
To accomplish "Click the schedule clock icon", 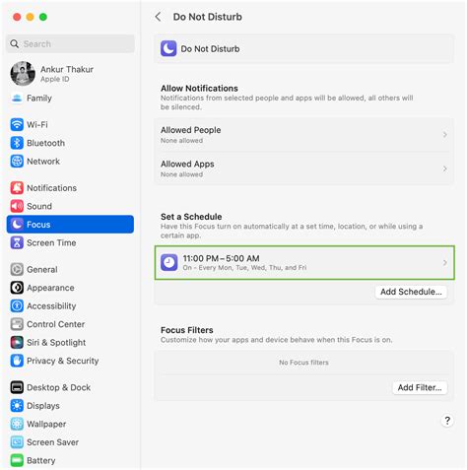I will [169, 262].
